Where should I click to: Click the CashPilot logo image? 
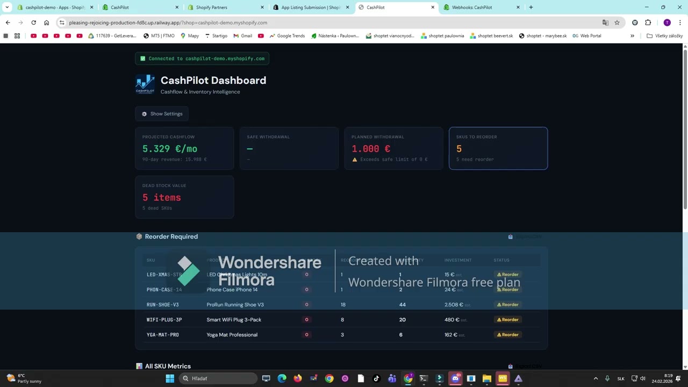(145, 84)
